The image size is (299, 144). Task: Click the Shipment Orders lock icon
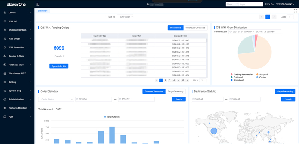5,30
